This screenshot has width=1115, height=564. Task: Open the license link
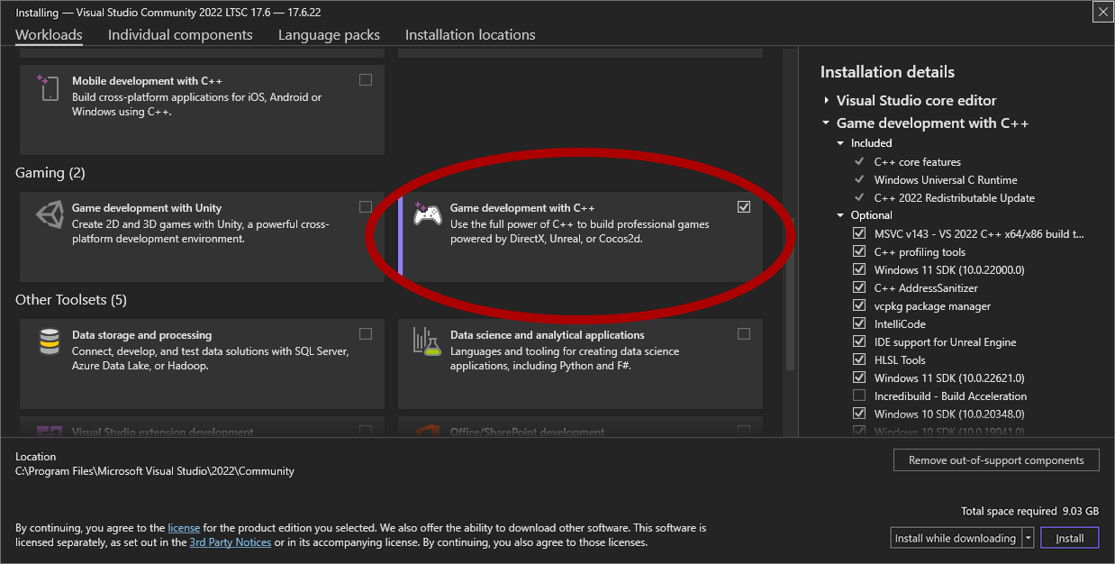pyautogui.click(x=184, y=528)
